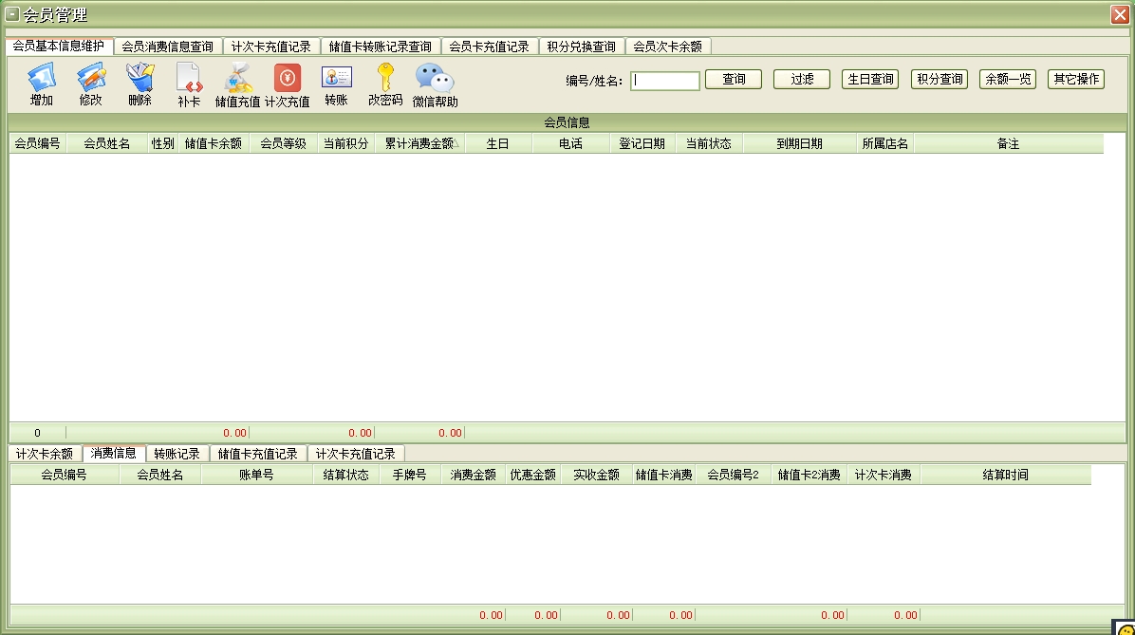The image size is (1135, 635).
Task: Switch to 会员消费信息查询 tab
Action: point(168,47)
